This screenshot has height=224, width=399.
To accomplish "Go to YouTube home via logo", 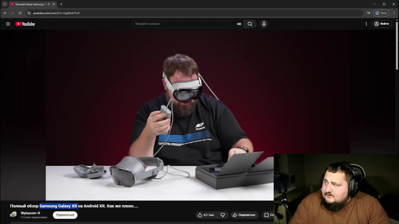I will (25, 24).
